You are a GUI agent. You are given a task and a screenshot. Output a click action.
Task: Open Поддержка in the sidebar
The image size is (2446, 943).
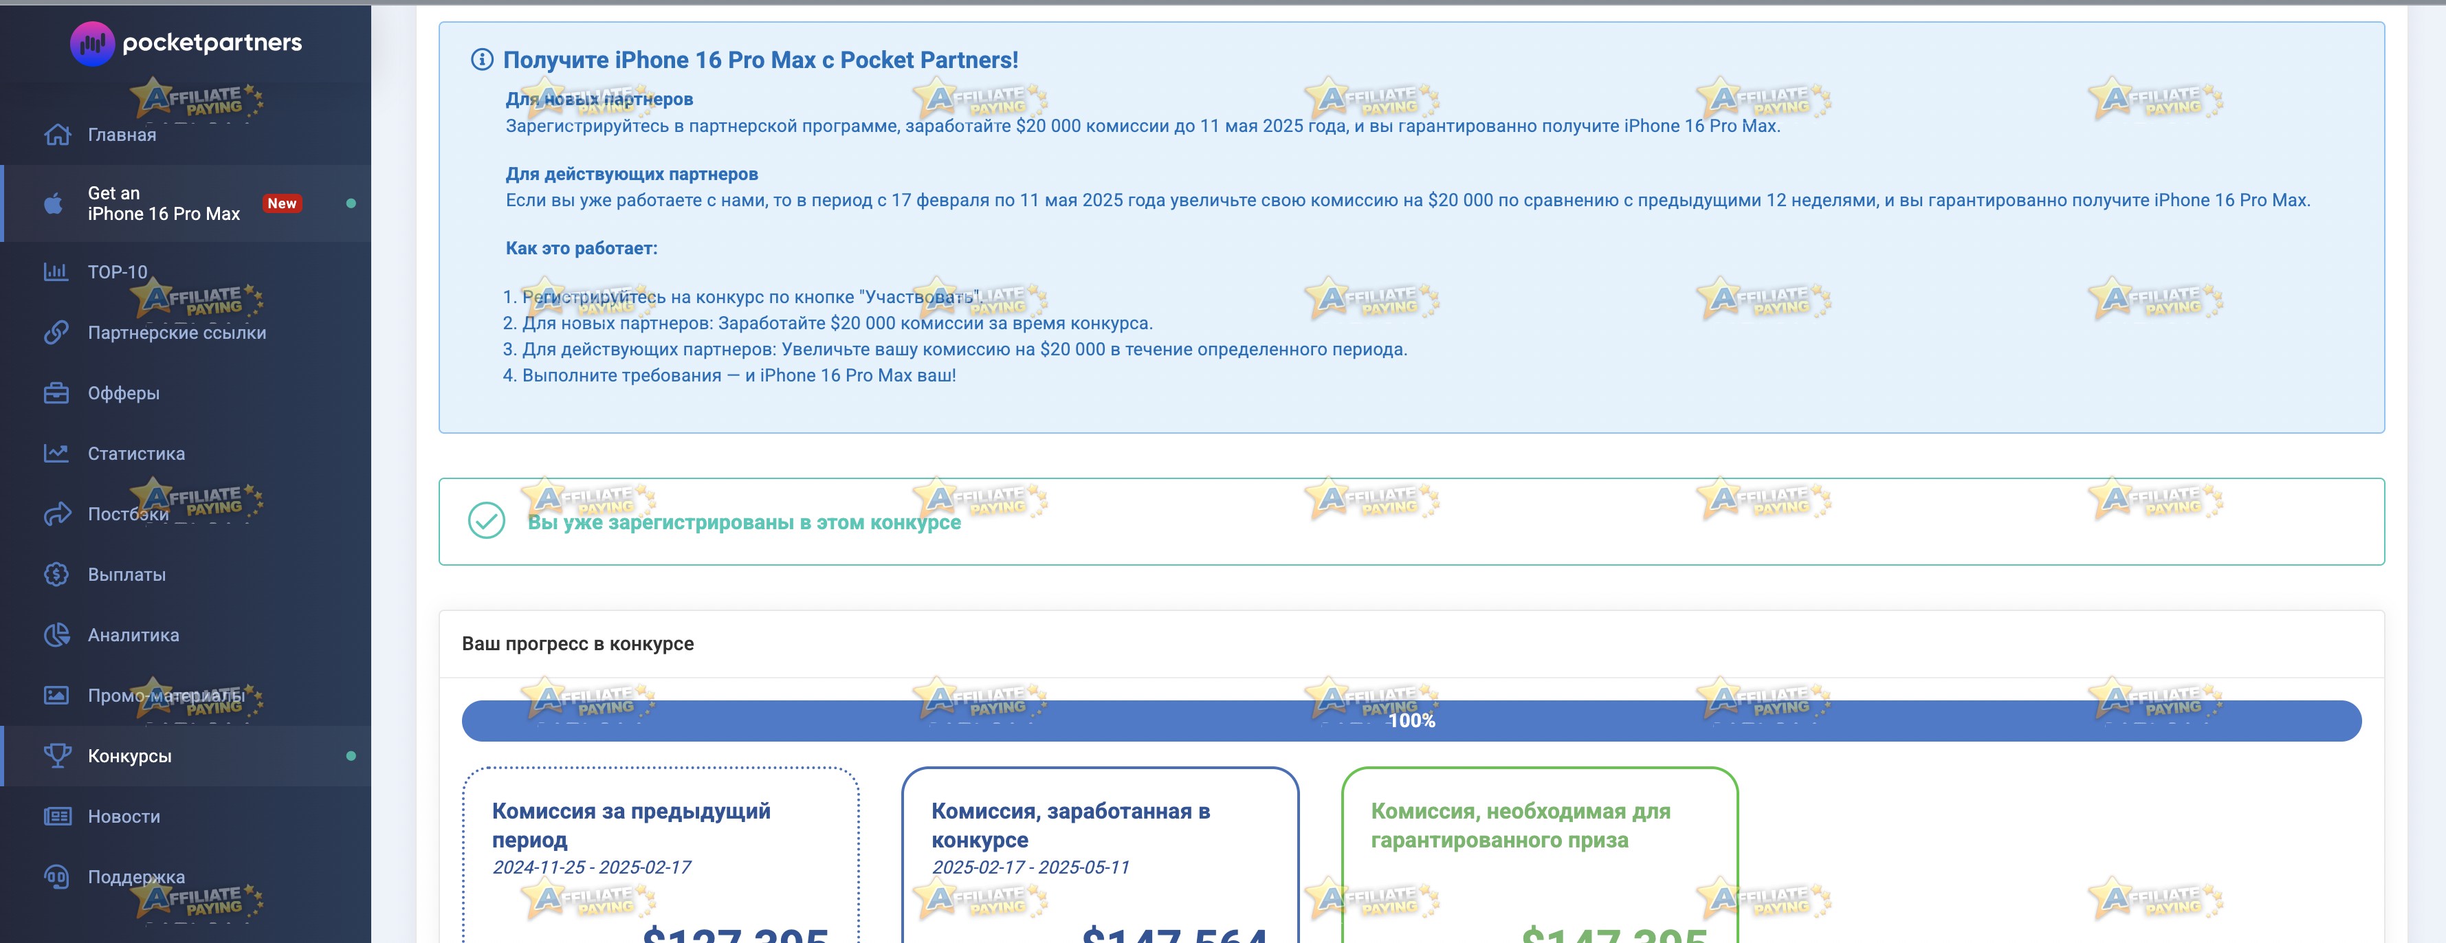coord(186,876)
